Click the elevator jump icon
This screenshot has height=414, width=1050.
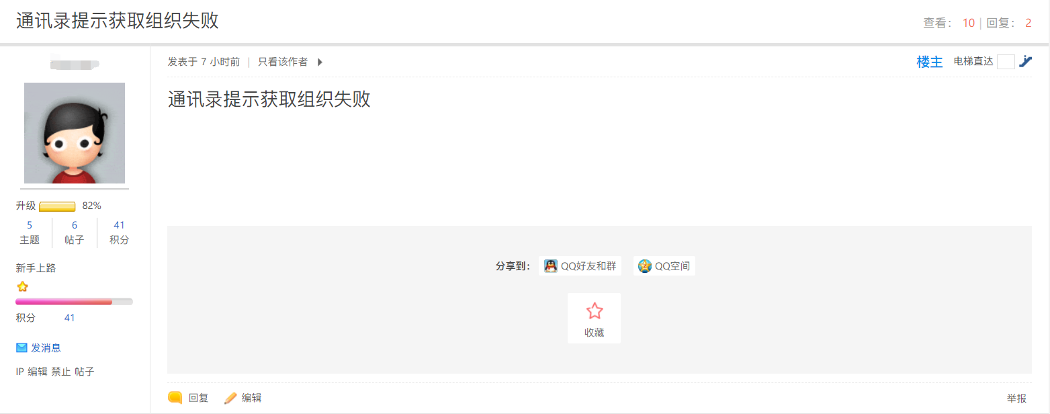click(x=1025, y=61)
